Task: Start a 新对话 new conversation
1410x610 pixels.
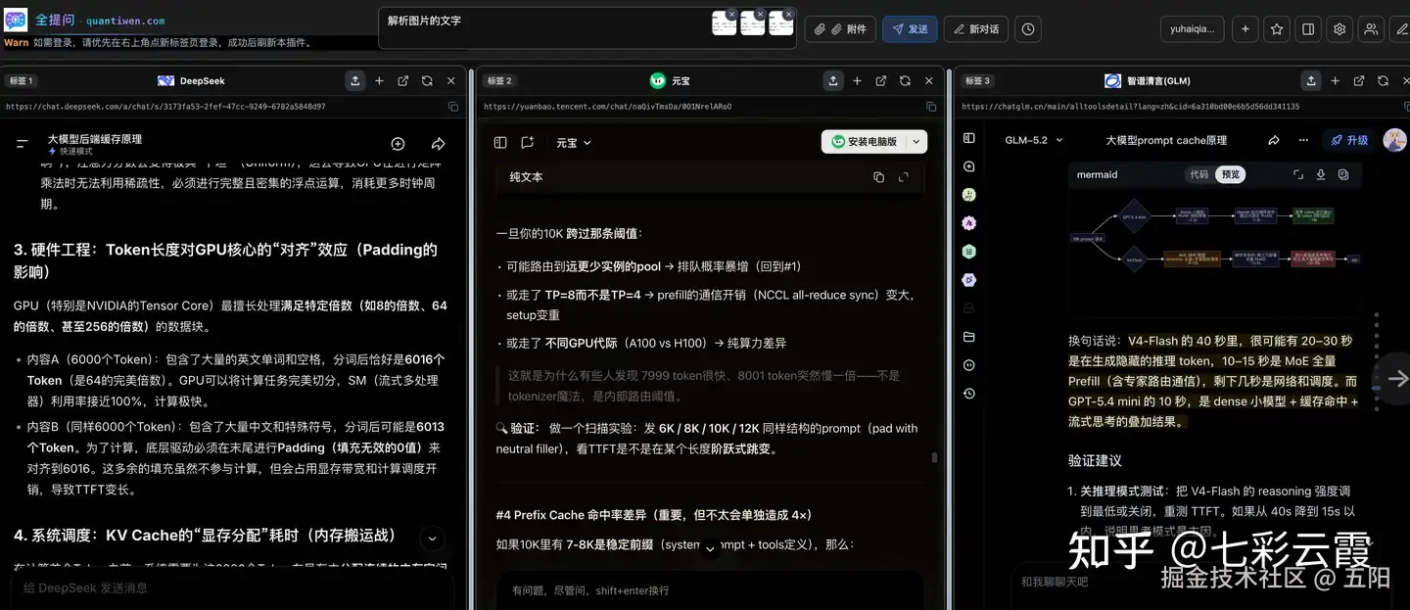Action: coord(975,29)
